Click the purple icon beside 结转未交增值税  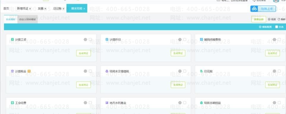click(107, 71)
